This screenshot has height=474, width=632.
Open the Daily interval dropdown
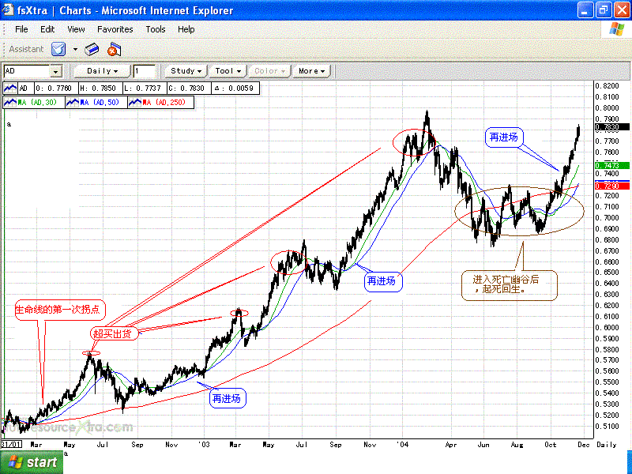[x=103, y=71]
